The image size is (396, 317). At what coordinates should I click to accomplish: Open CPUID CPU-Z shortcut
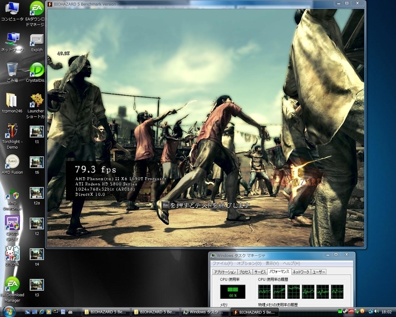(x=12, y=228)
